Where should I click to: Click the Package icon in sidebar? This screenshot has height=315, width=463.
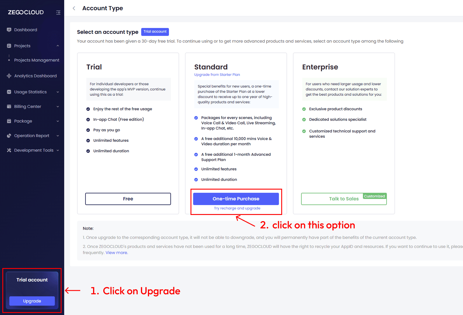tap(9, 121)
